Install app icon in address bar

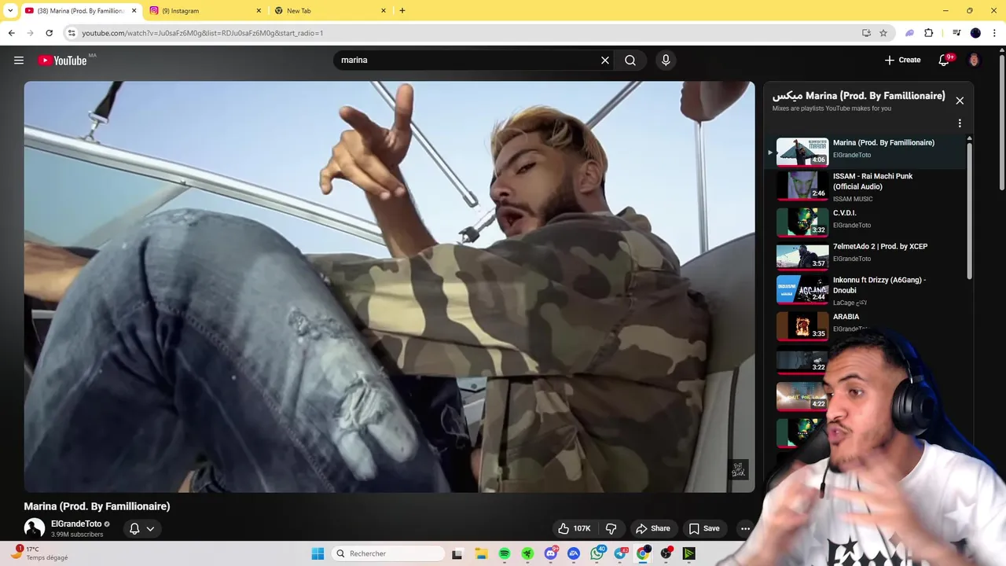866,33
